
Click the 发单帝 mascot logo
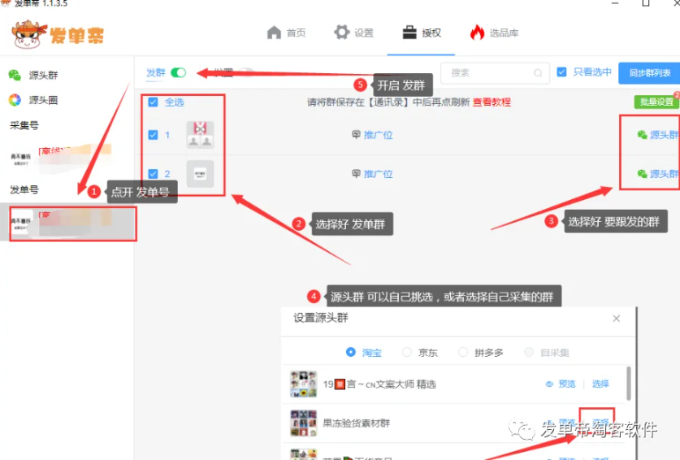tap(29, 34)
